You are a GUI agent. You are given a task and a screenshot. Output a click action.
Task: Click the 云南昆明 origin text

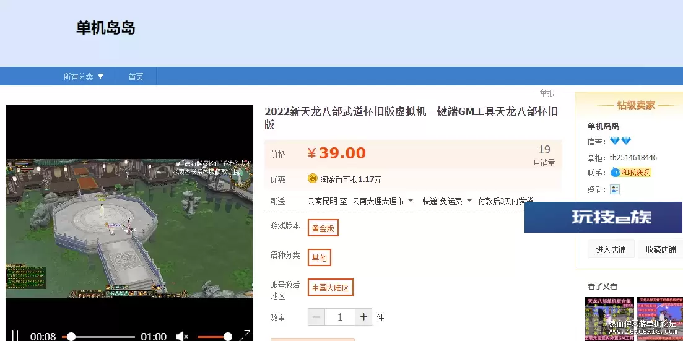tap(322, 201)
